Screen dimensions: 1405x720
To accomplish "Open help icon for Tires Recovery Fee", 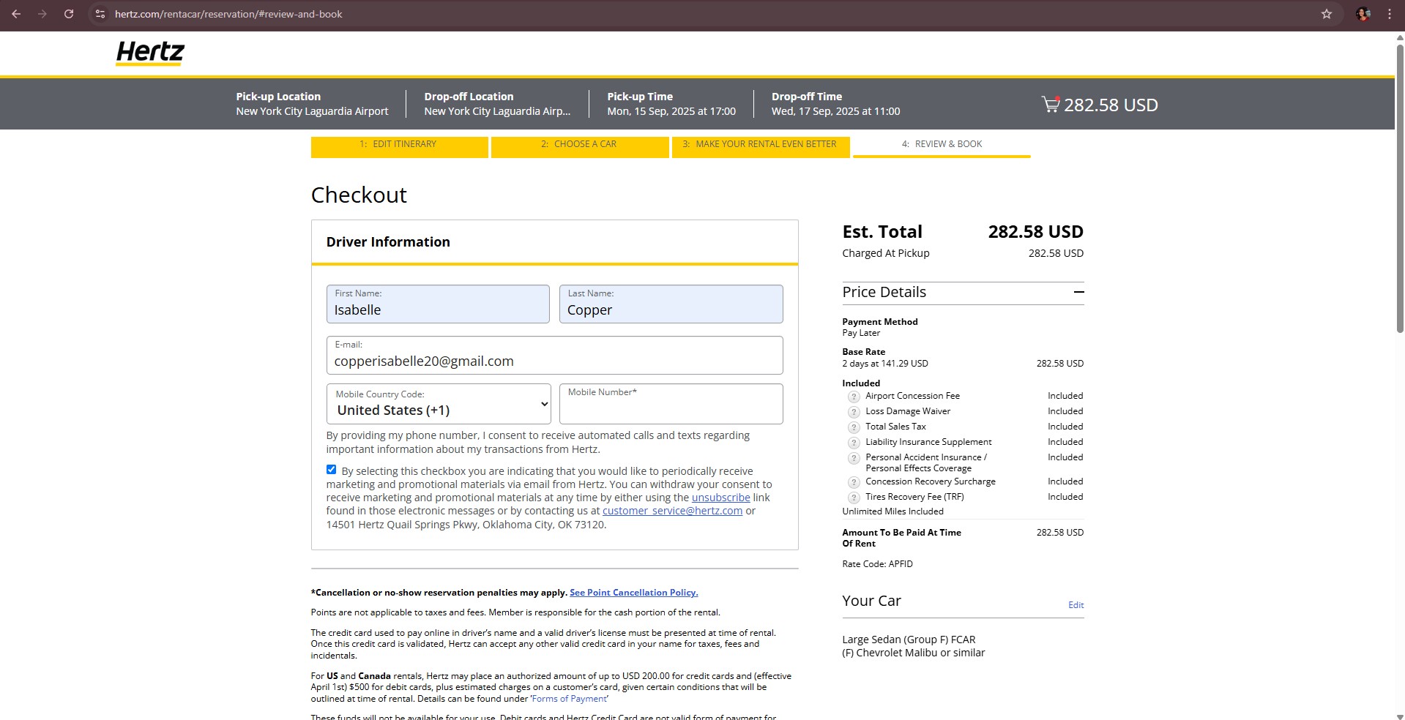I will point(853,498).
